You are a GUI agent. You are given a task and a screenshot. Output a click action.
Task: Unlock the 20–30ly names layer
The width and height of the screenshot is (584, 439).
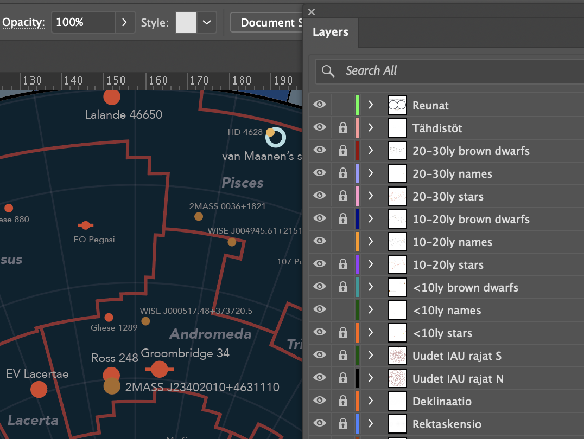(x=342, y=173)
